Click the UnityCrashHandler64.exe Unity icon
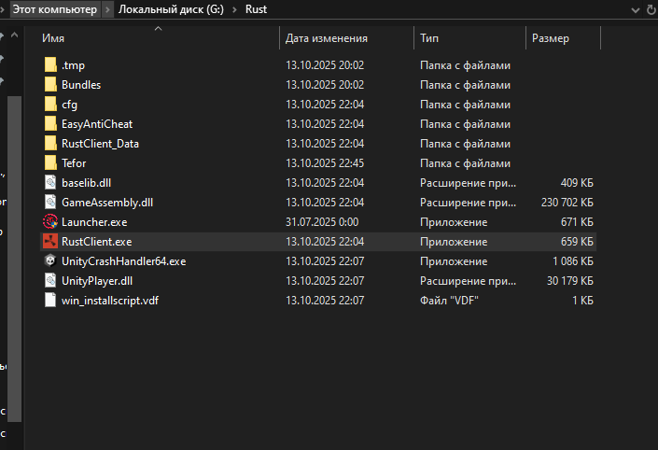This screenshot has height=450, width=658. [x=50, y=260]
